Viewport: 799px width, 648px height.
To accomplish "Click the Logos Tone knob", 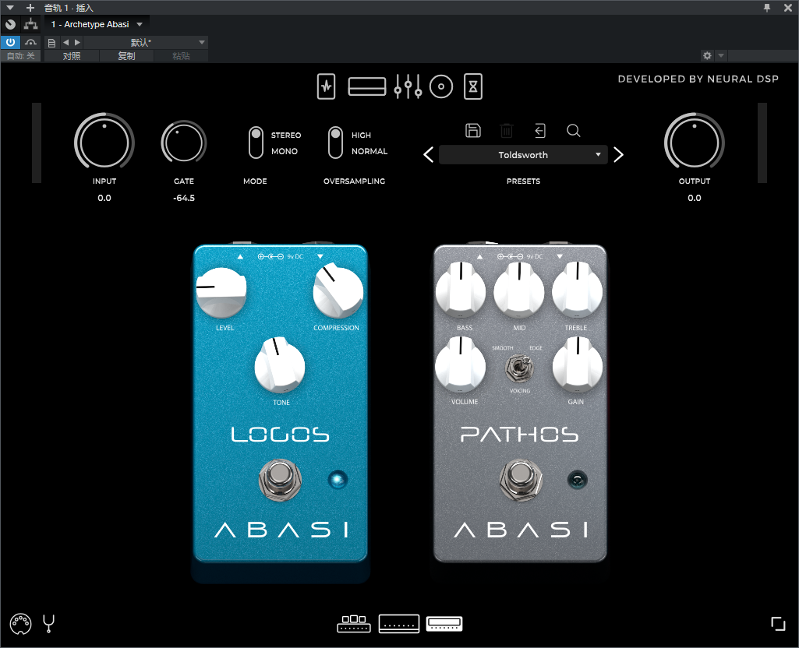I will click(x=280, y=365).
